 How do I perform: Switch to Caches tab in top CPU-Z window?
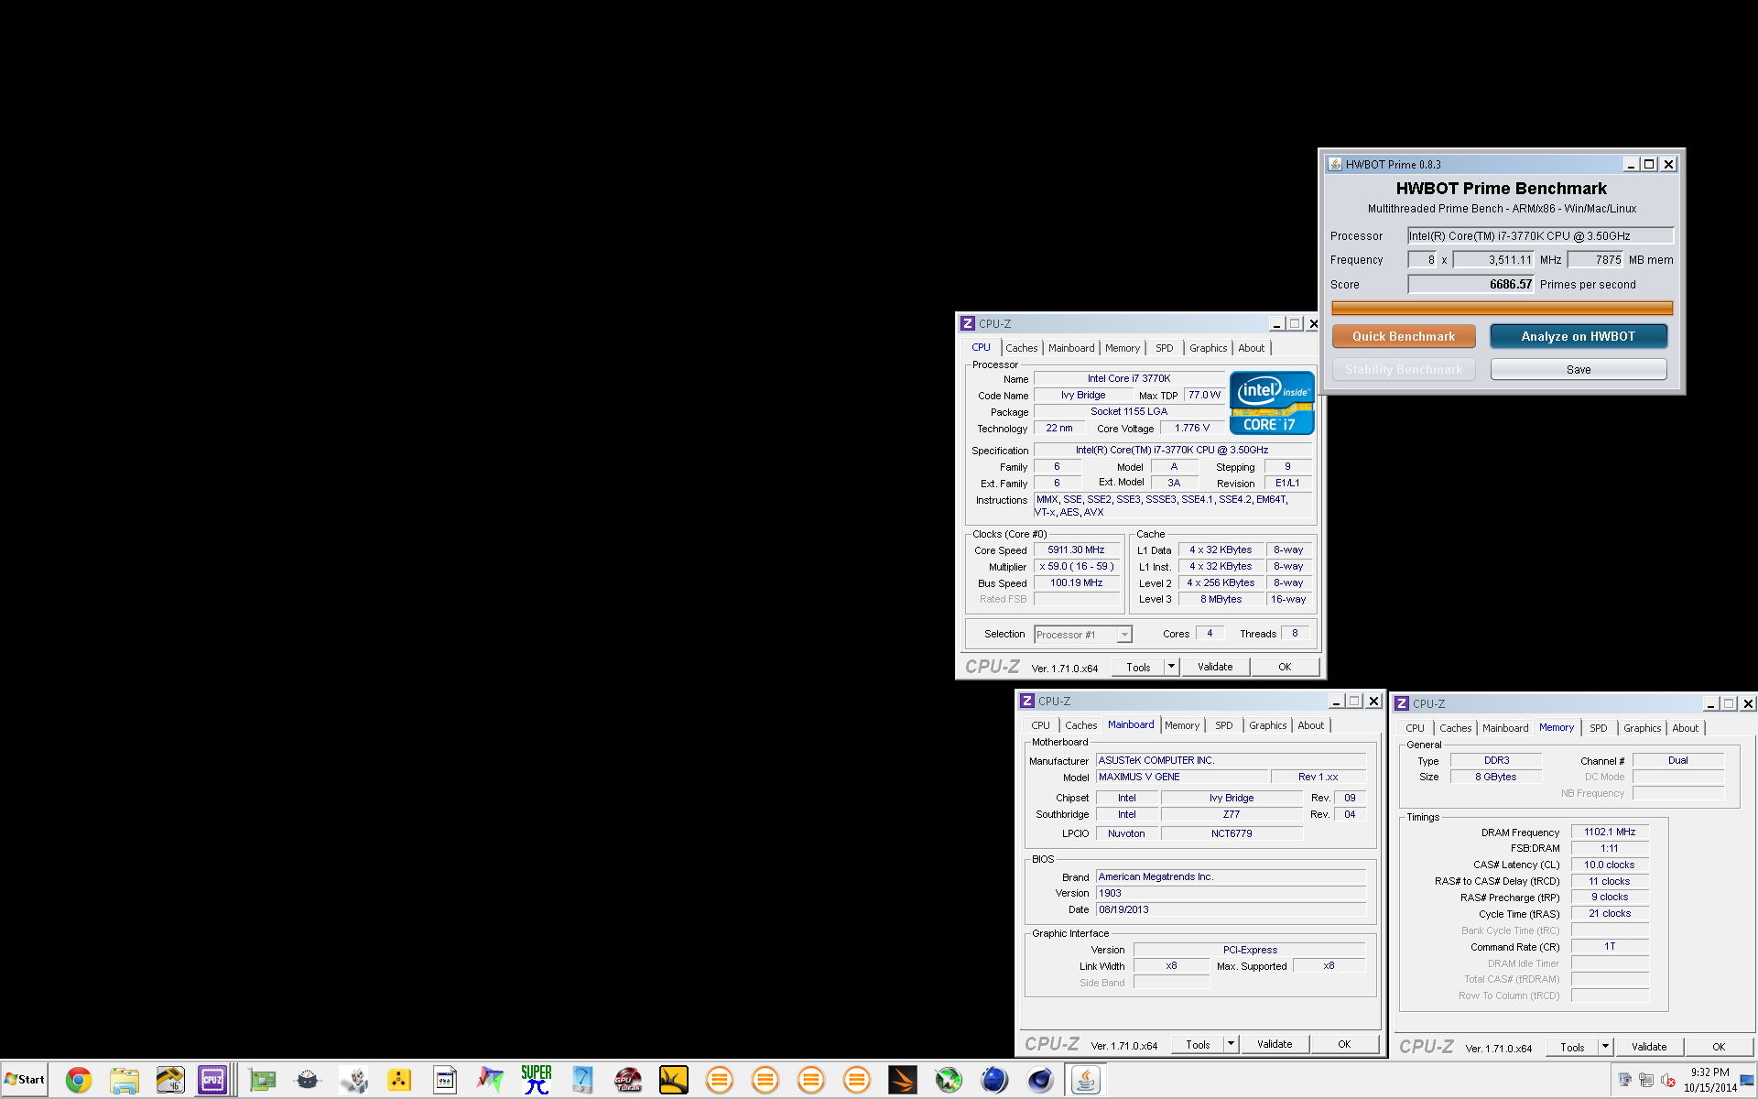click(1022, 348)
